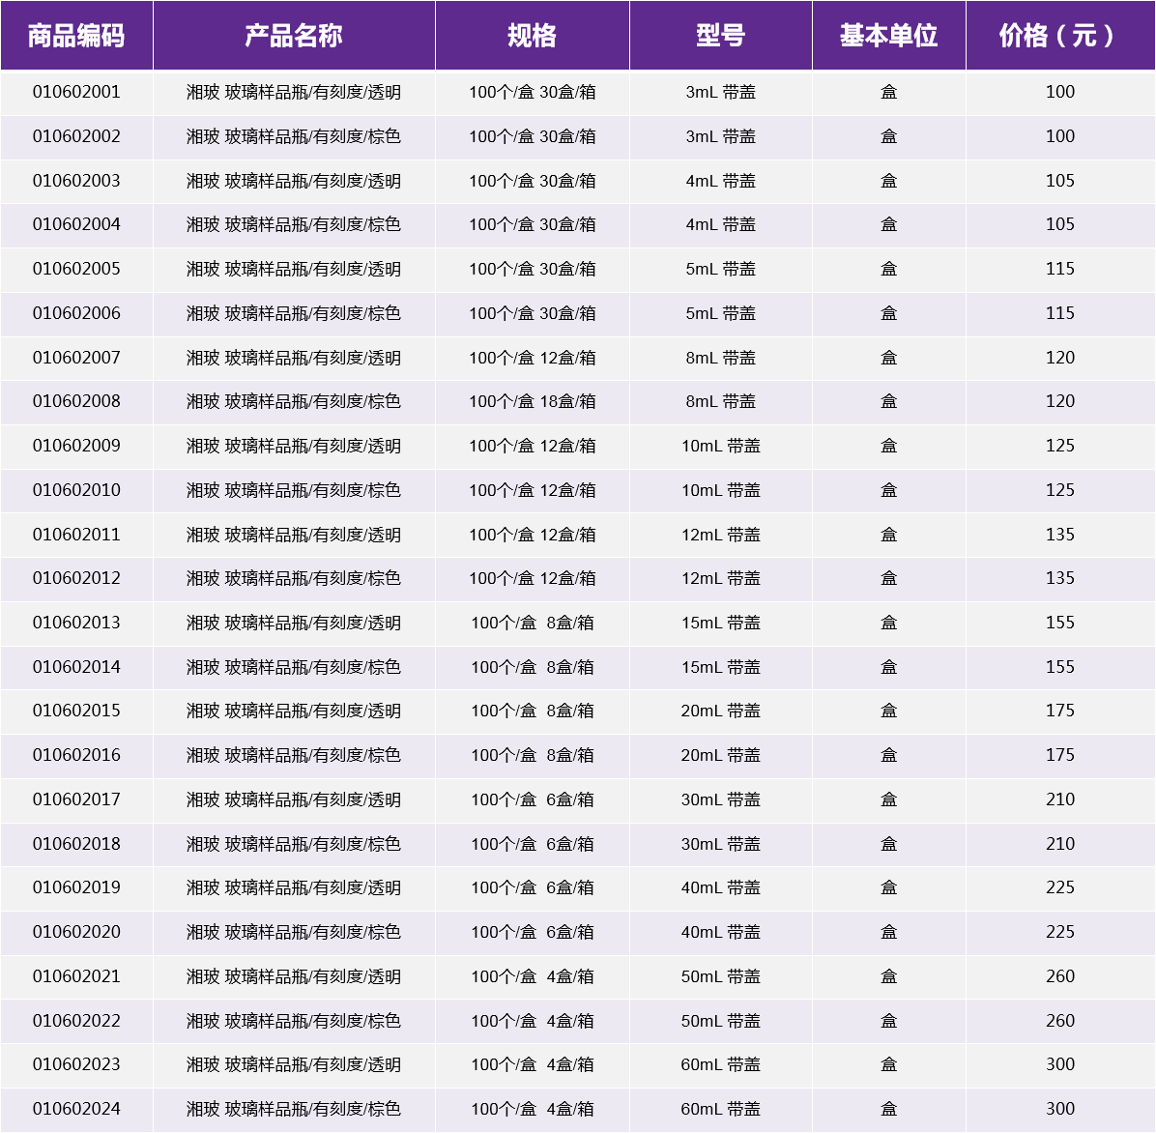
Task: Click 40mL 带盖 in row 010602019
Action: (x=721, y=887)
